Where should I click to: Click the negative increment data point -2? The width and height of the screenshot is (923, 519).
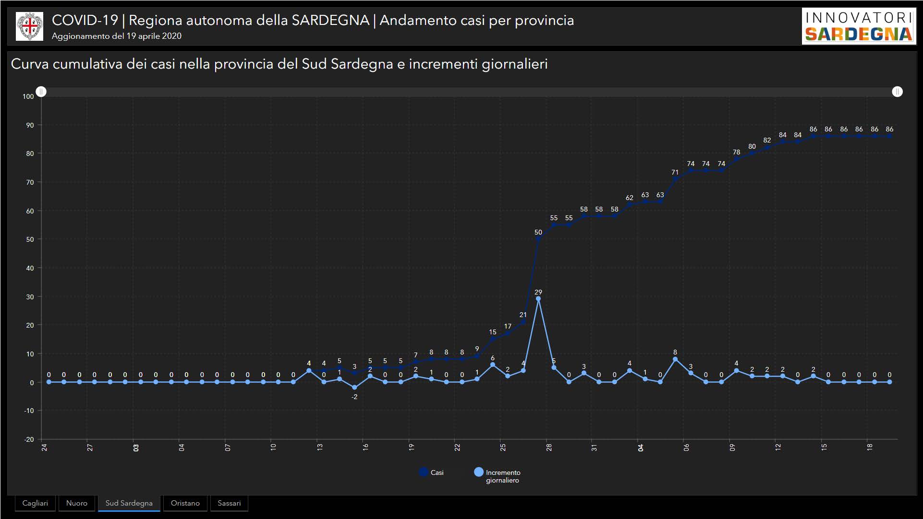tap(354, 388)
